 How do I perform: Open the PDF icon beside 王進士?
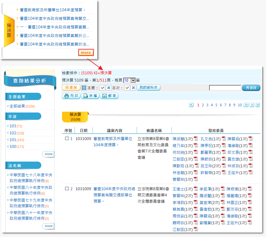[x=196, y=189]
